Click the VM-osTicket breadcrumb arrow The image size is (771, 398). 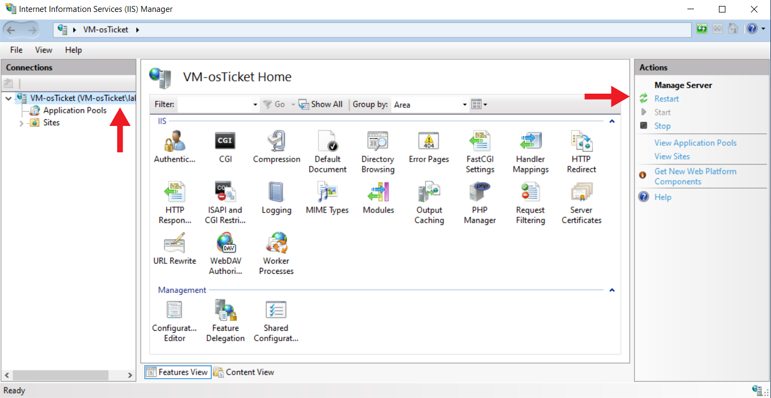click(137, 29)
